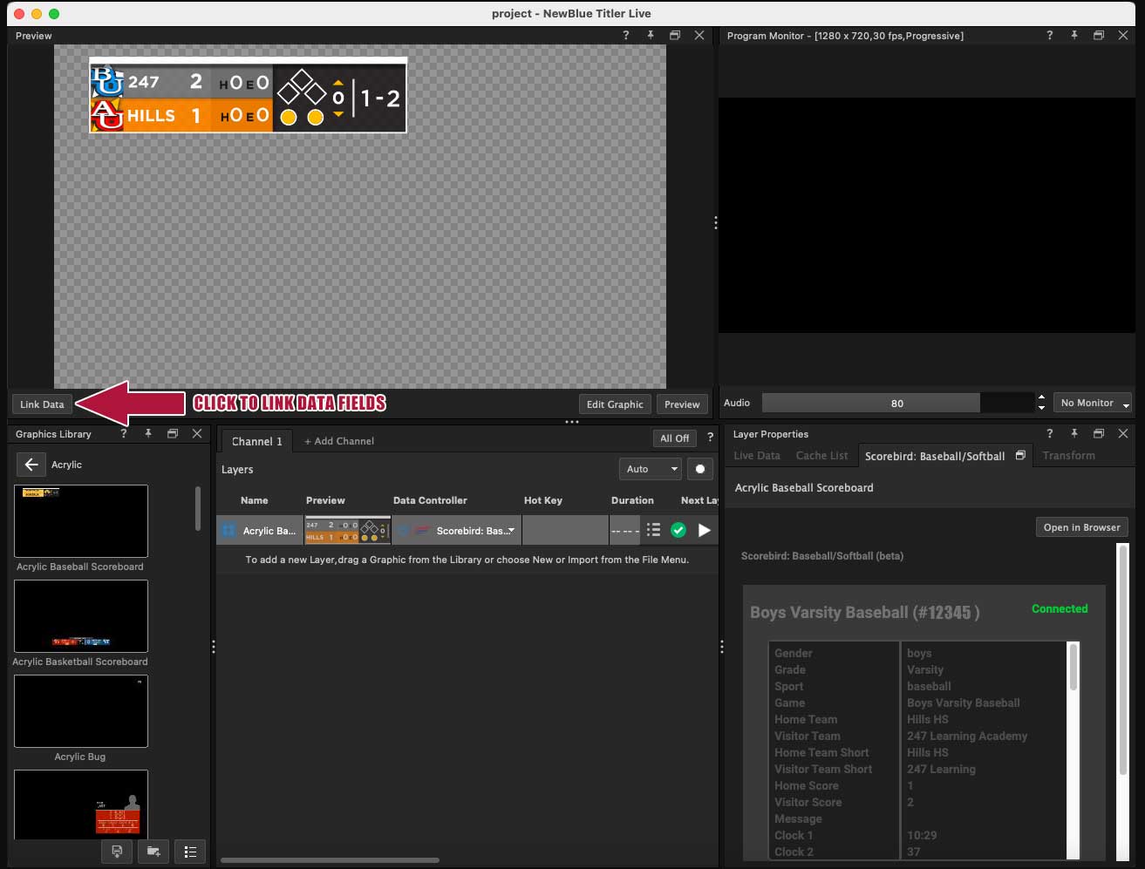This screenshot has height=869, width=1145.
Task: Pin the Program Monitor panel
Action: pos(1074,36)
